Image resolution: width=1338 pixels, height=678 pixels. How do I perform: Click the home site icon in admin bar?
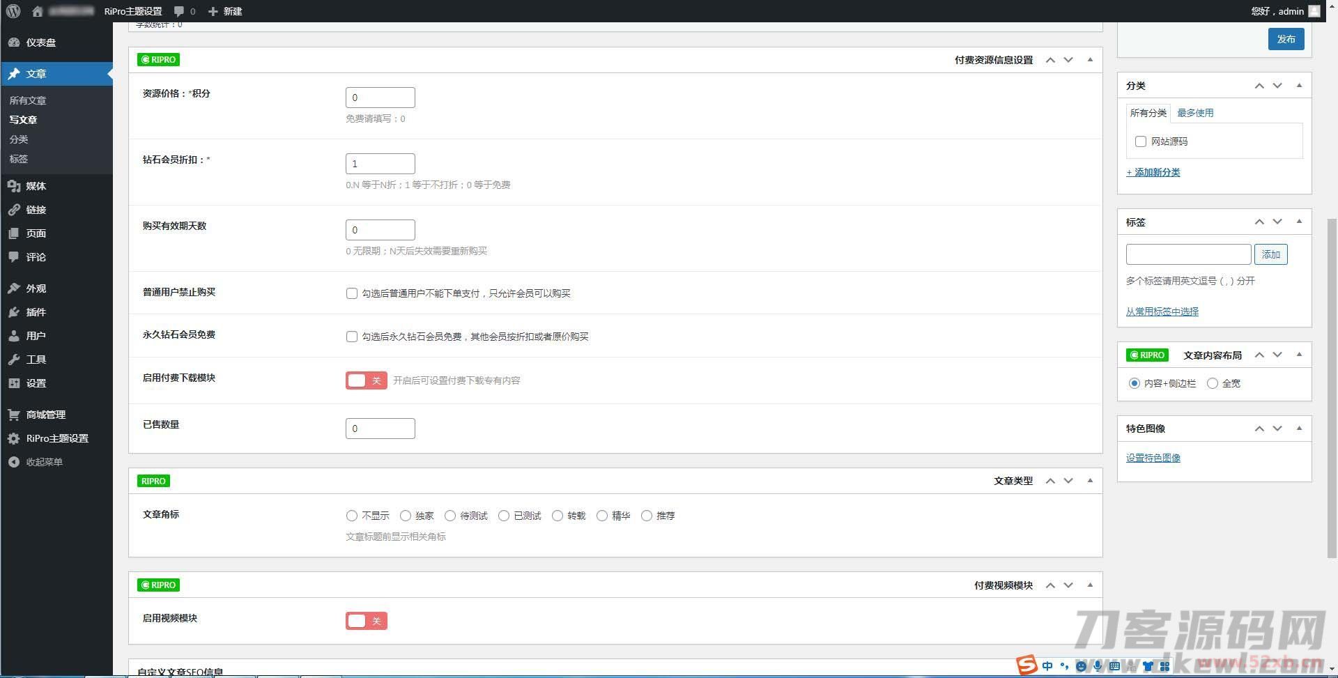coord(38,11)
